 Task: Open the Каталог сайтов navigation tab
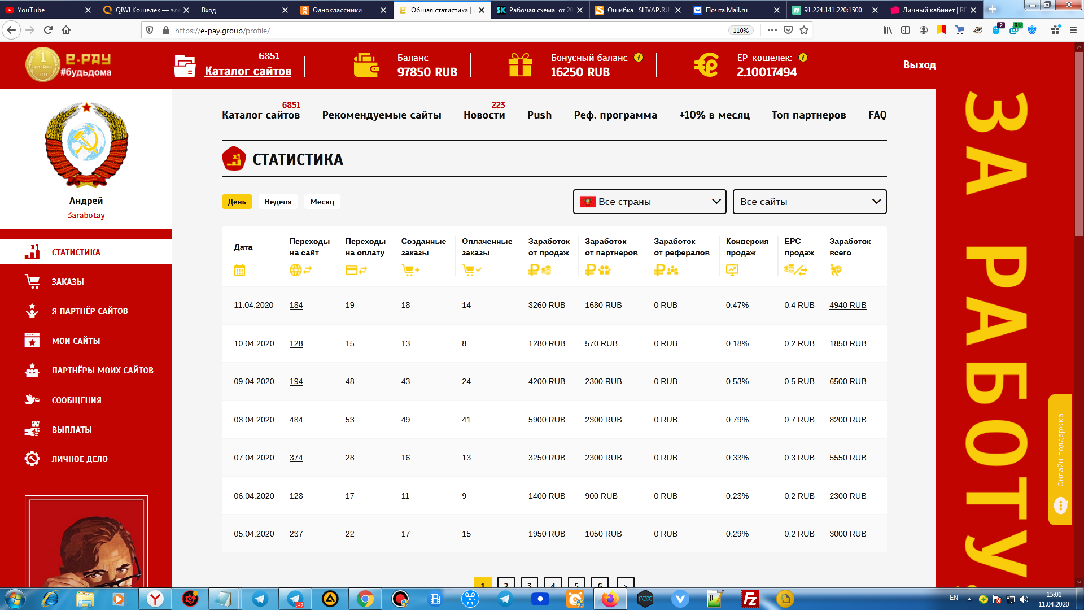tap(261, 115)
